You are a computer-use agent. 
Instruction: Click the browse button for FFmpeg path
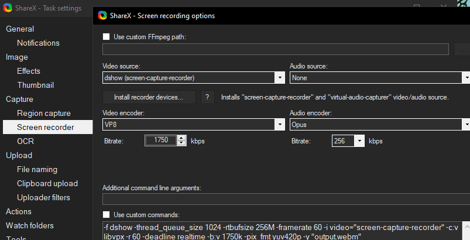[x=462, y=49]
